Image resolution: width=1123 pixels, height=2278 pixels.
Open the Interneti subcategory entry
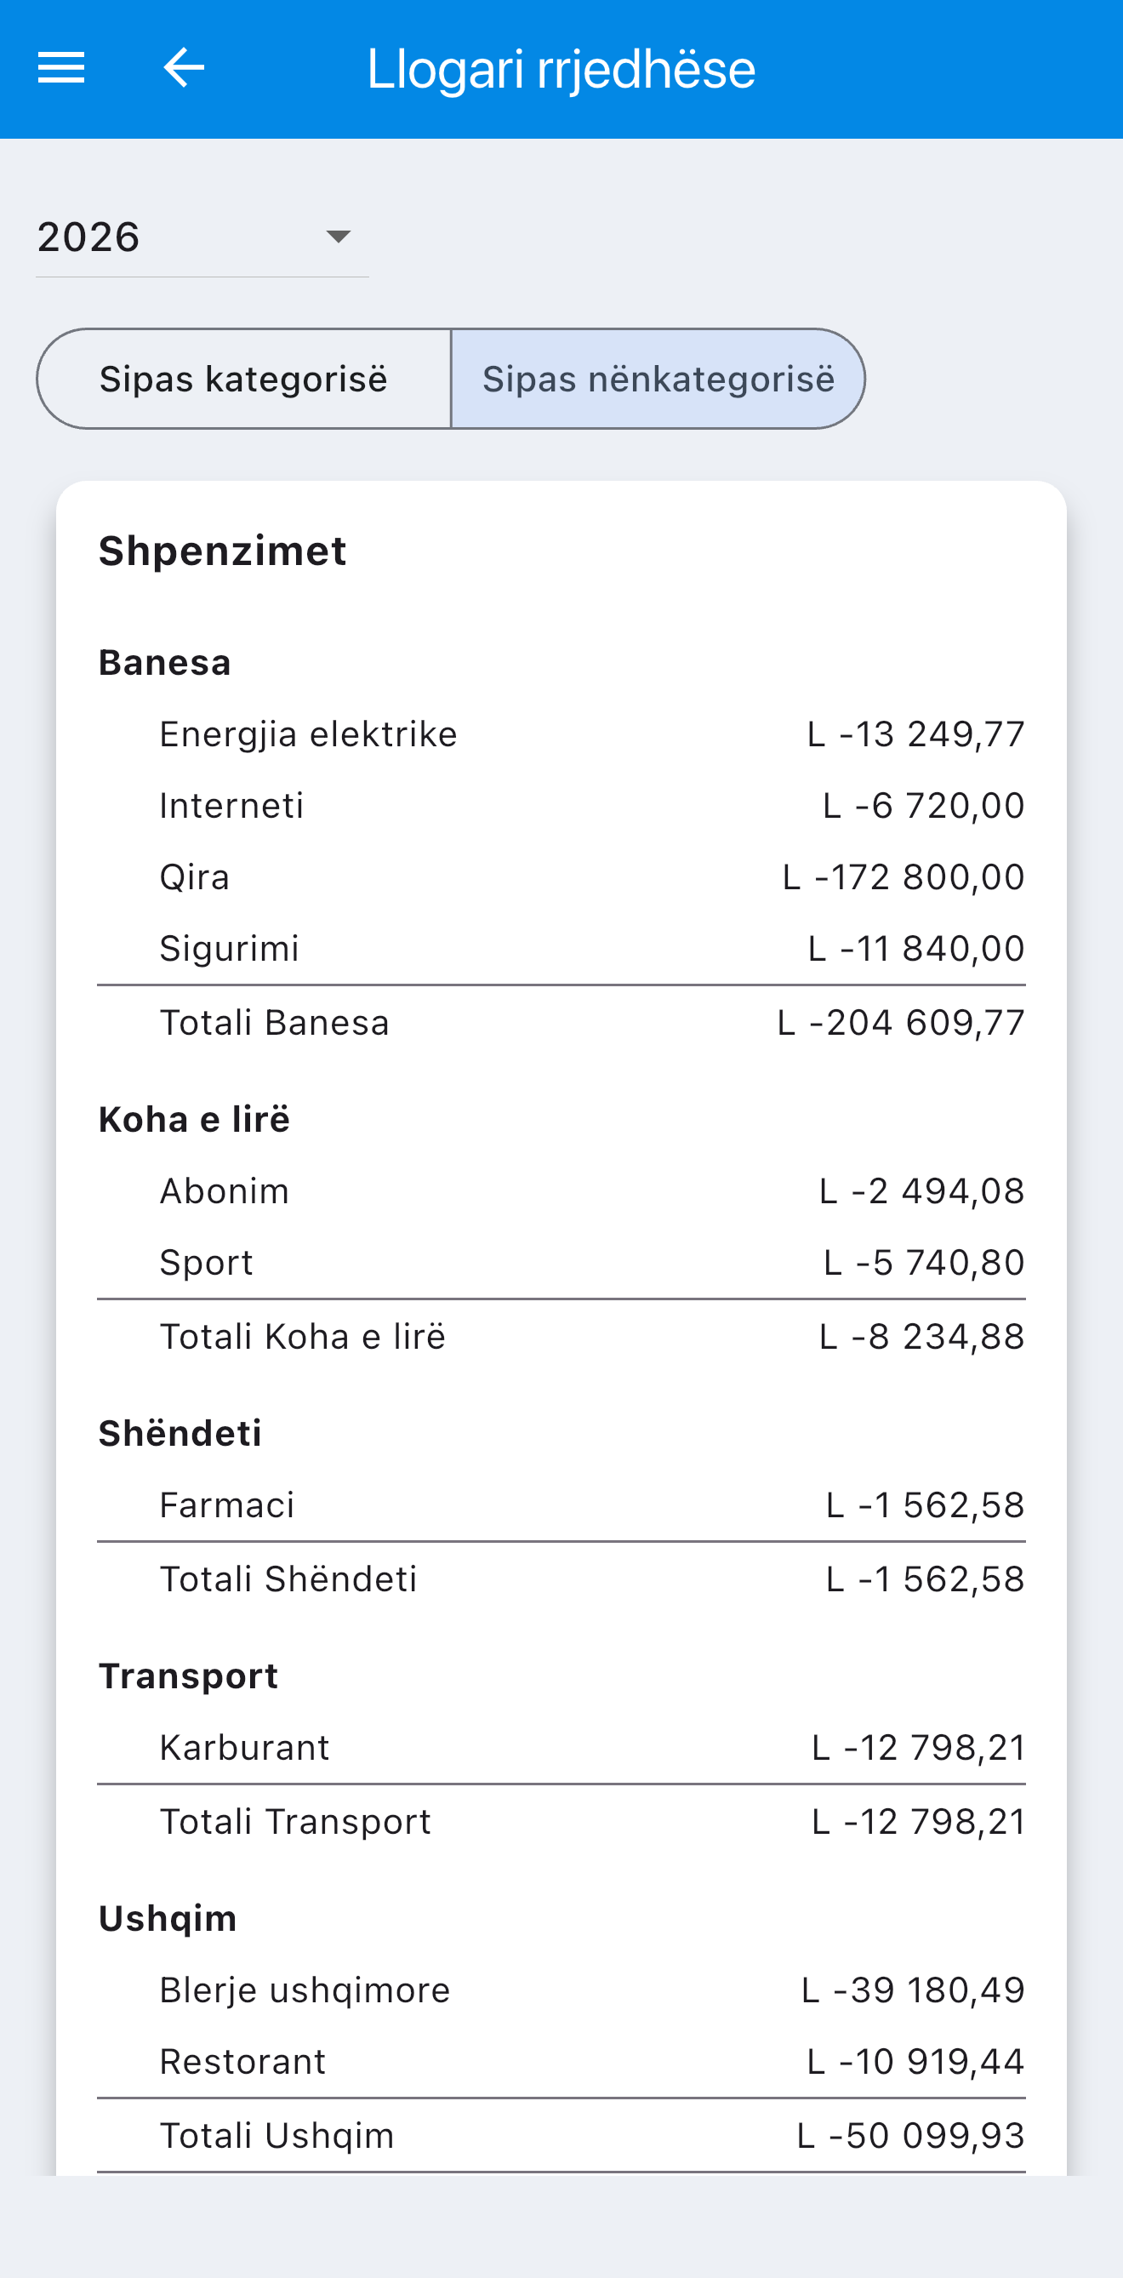(x=561, y=806)
